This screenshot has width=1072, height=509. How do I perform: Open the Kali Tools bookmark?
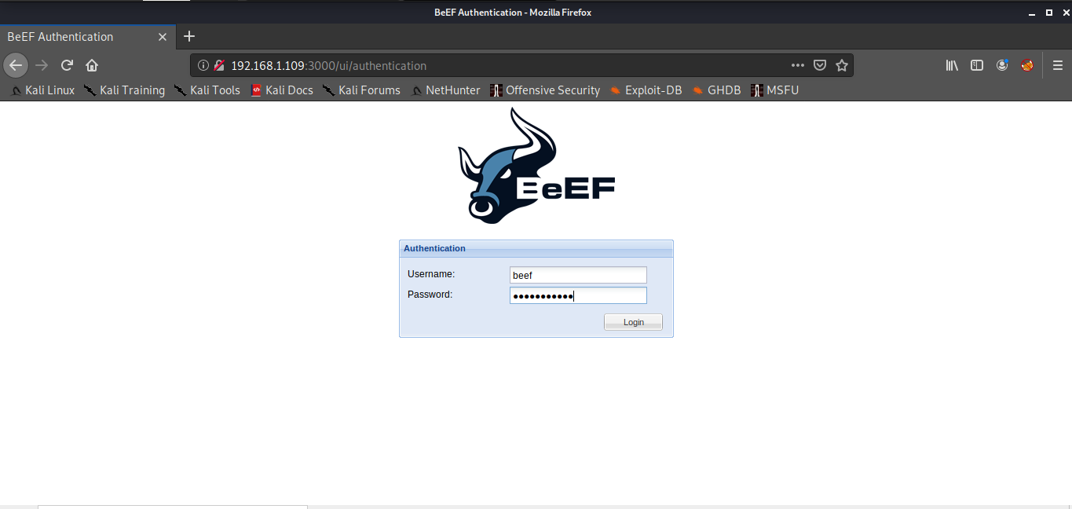tap(207, 90)
